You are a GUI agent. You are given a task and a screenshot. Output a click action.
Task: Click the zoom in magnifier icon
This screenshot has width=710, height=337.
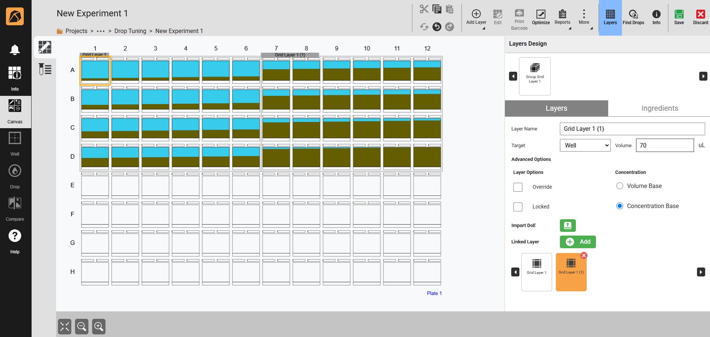(99, 327)
